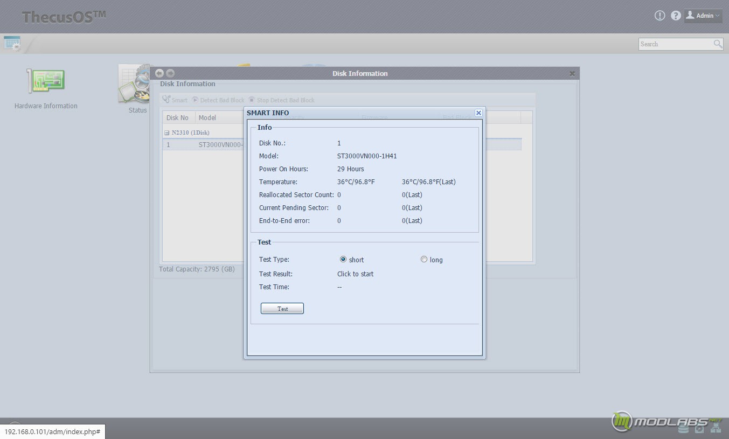This screenshot has width=729, height=439.
Task: Click the Smart toolbar button
Action: coord(175,100)
